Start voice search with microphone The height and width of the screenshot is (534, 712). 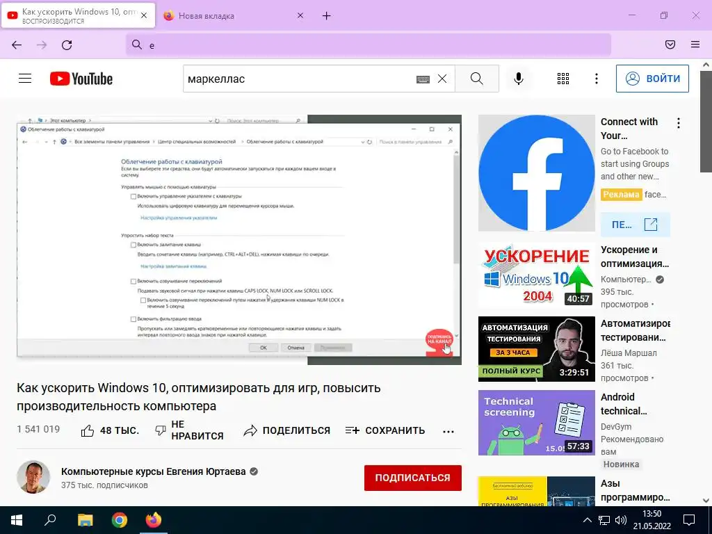[x=519, y=79]
